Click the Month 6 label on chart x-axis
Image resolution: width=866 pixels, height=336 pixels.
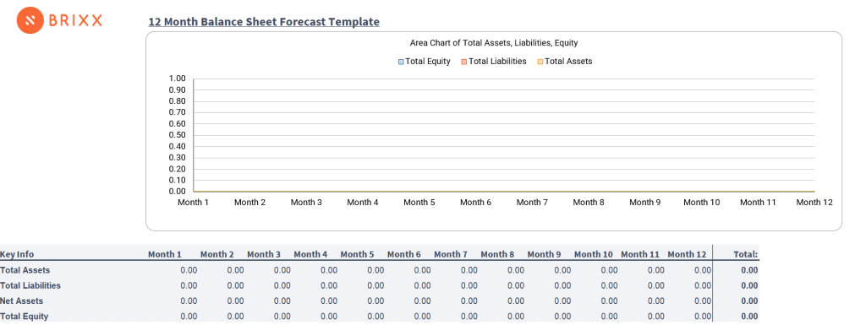475,203
